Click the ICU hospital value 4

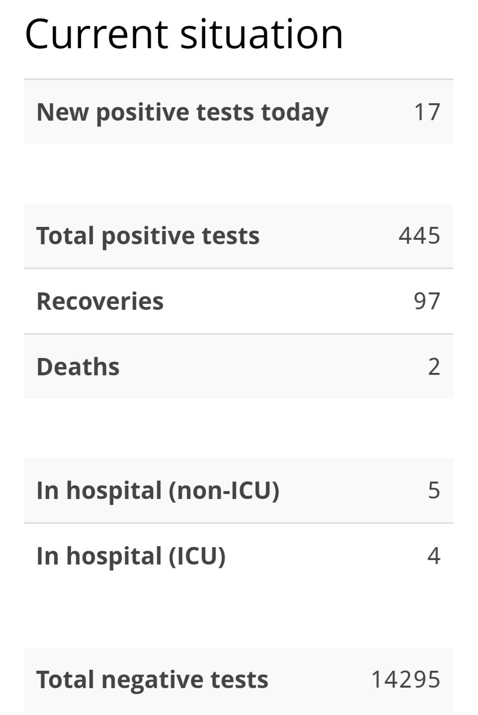click(x=434, y=556)
